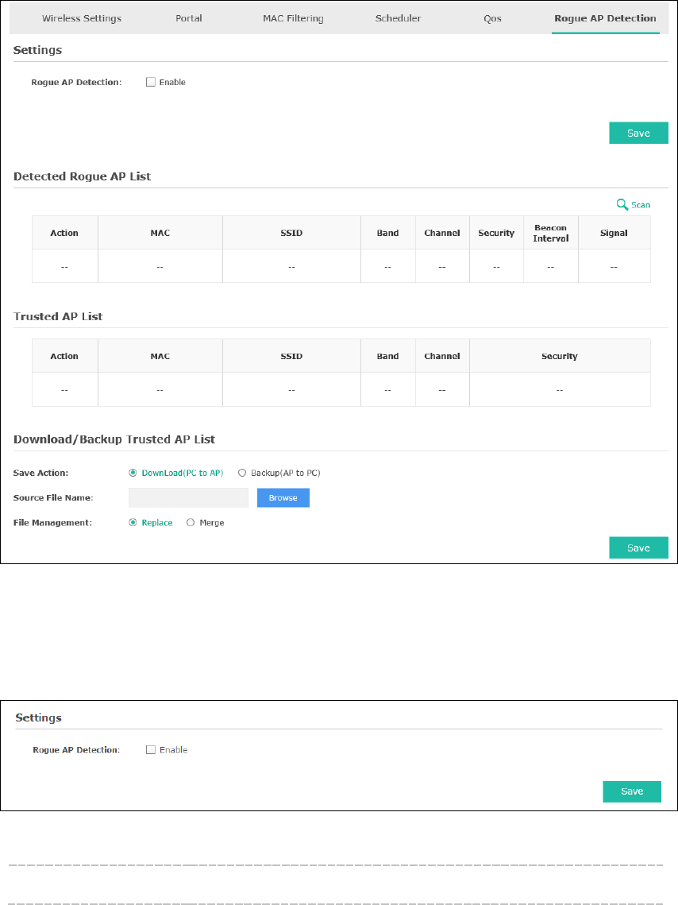The image size is (678, 905).
Task: Switch to the Portal tab
Action: tap(188, 18)
